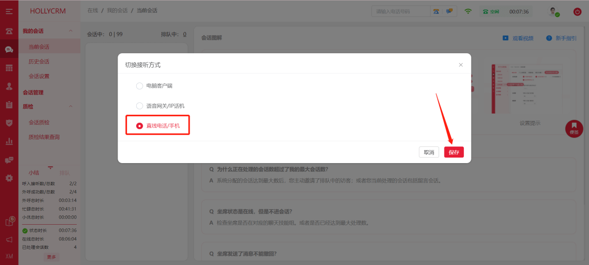
Task: Open the 观看视频 link
Action: [523, 38]
